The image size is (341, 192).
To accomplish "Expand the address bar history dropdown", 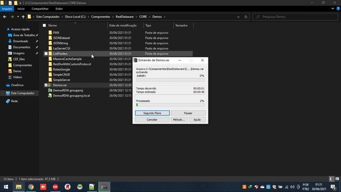I will click(x=238, y=17).
